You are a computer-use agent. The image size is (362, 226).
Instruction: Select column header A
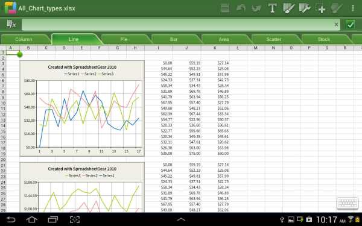pyautogui.click(x=11, y=48)
